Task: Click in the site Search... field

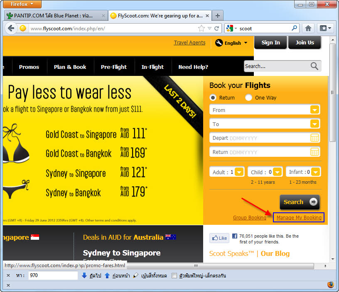Action: 277,66
